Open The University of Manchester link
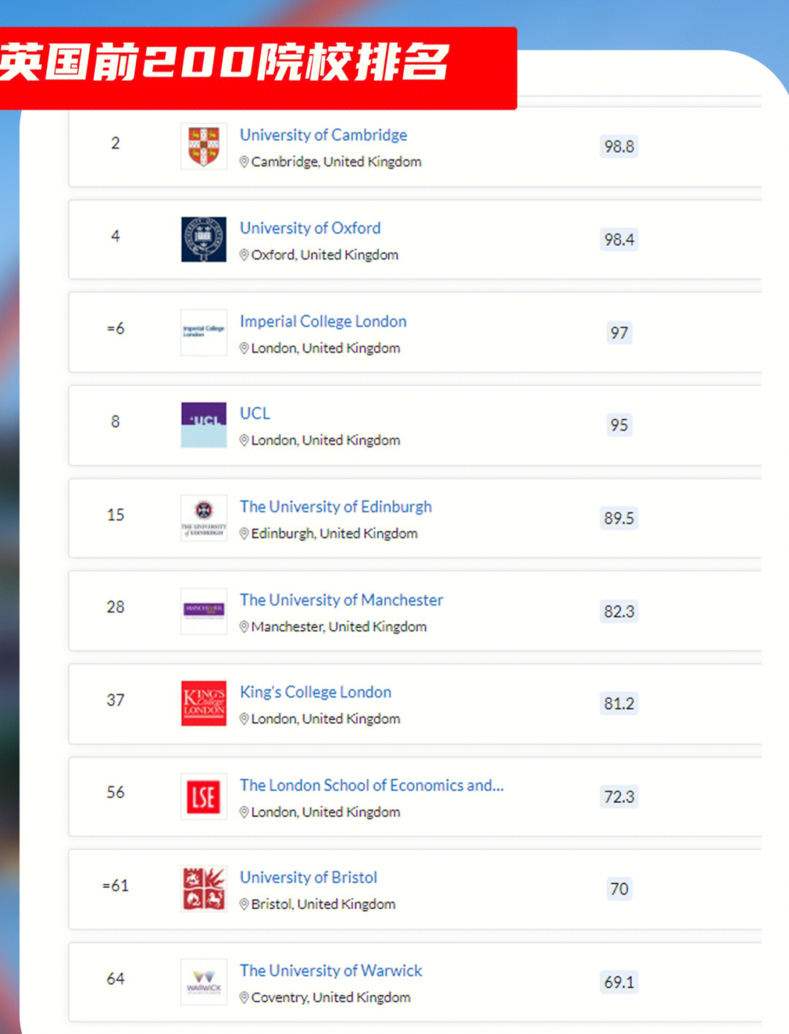This screenshot has width=789, height=1034. tap(341, 600)
